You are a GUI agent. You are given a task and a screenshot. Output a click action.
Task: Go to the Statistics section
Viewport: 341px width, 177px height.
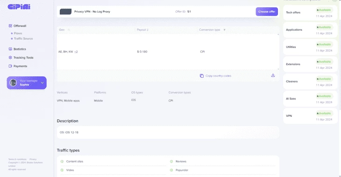[x=20, y=49]
